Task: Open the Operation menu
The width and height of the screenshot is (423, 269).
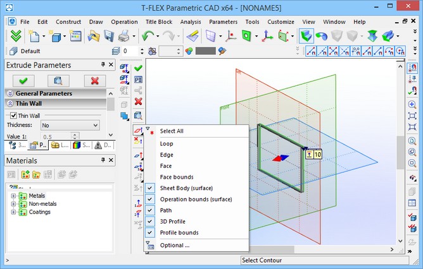Action: [124, 22]
